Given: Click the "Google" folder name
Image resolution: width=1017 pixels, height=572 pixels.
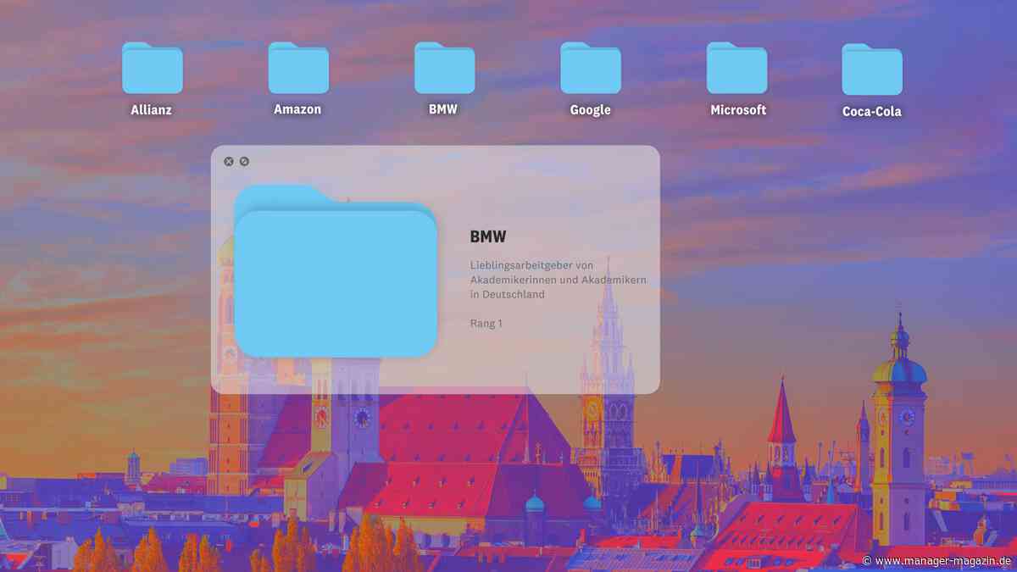Looking at the screenshot, I should point(591,110).
